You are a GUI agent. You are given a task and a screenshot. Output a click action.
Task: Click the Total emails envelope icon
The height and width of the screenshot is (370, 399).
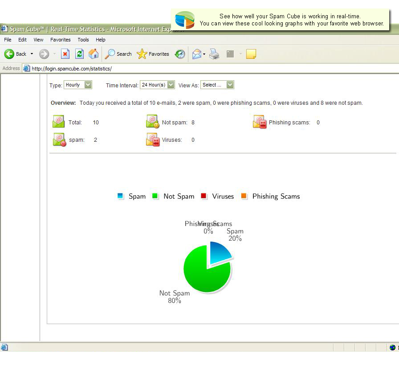58,121
